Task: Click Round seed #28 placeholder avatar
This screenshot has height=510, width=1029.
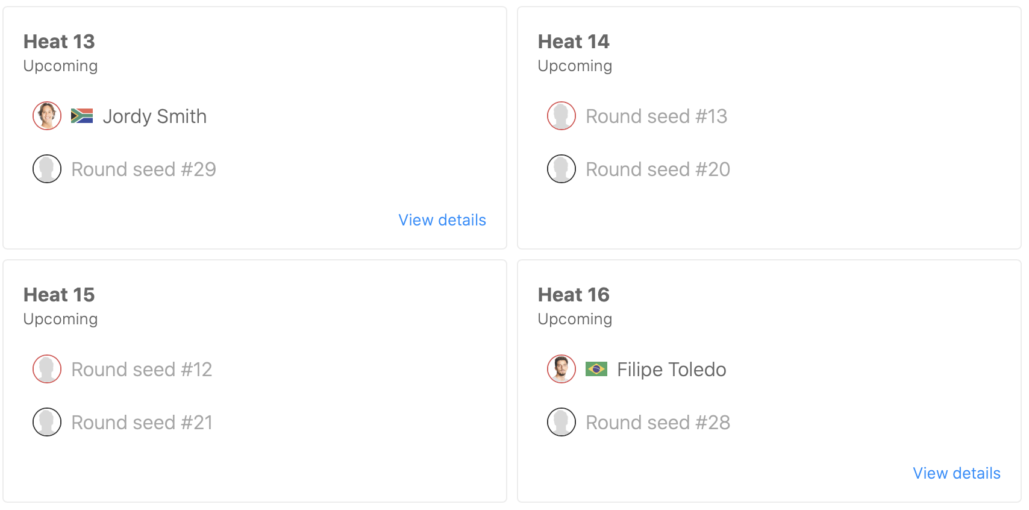Action: tap(561, 422)
